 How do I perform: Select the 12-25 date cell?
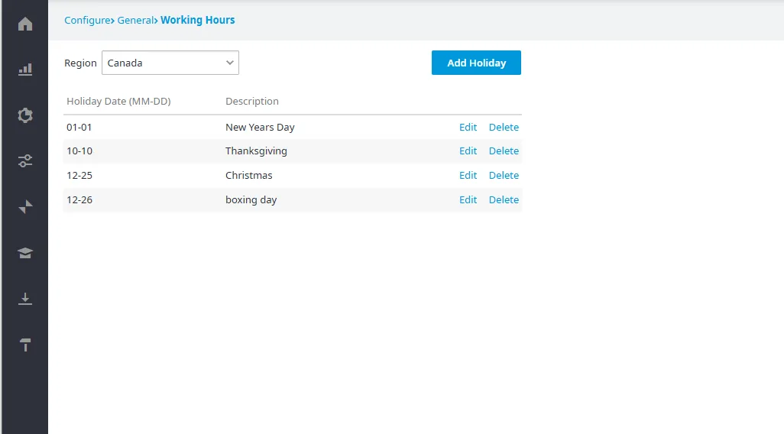(79, 175)
